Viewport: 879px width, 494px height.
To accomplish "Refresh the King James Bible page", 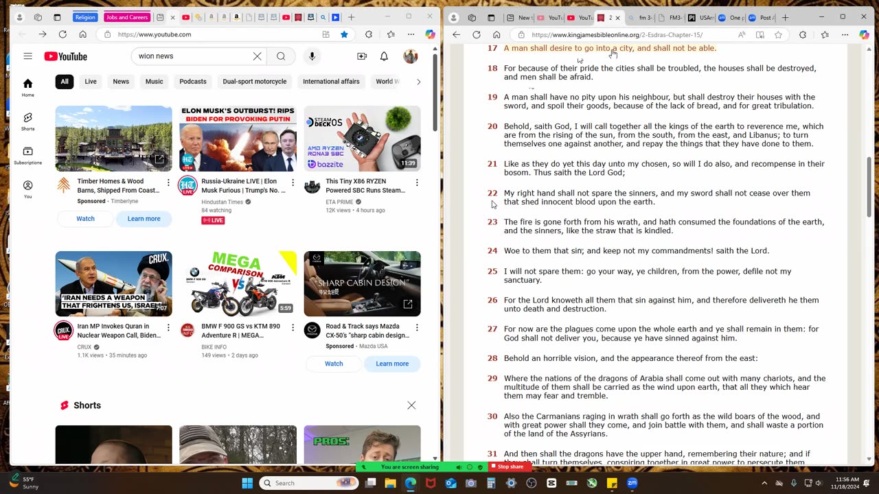I will [477, 34].
